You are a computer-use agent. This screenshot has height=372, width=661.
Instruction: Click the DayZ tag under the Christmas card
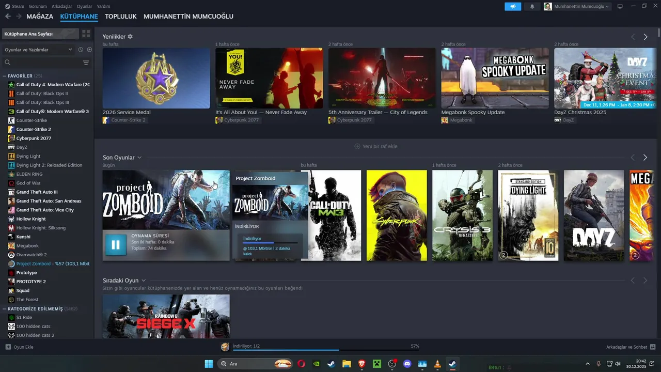(x=564, y=120)
